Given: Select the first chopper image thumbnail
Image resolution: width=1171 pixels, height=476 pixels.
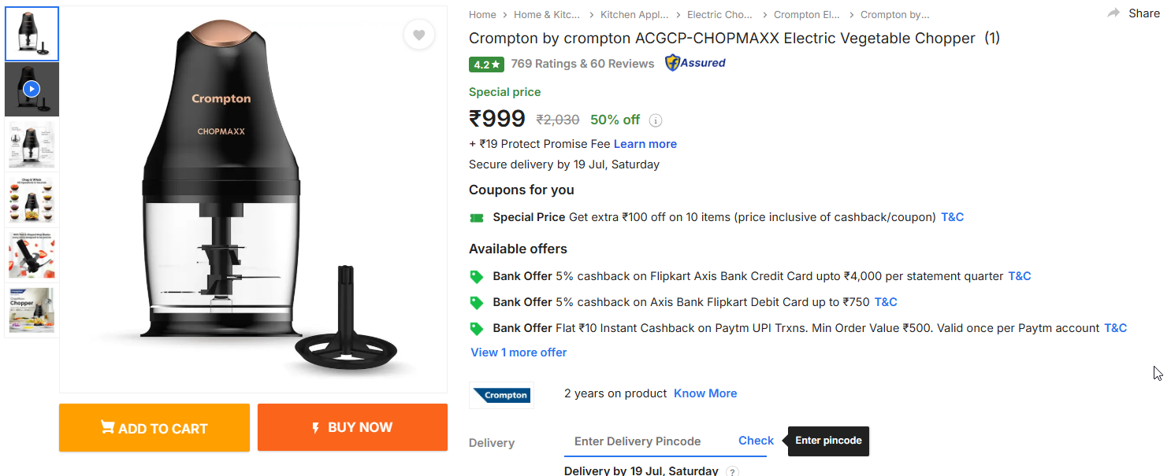Looking at the screenshot, I should (32, 34).
